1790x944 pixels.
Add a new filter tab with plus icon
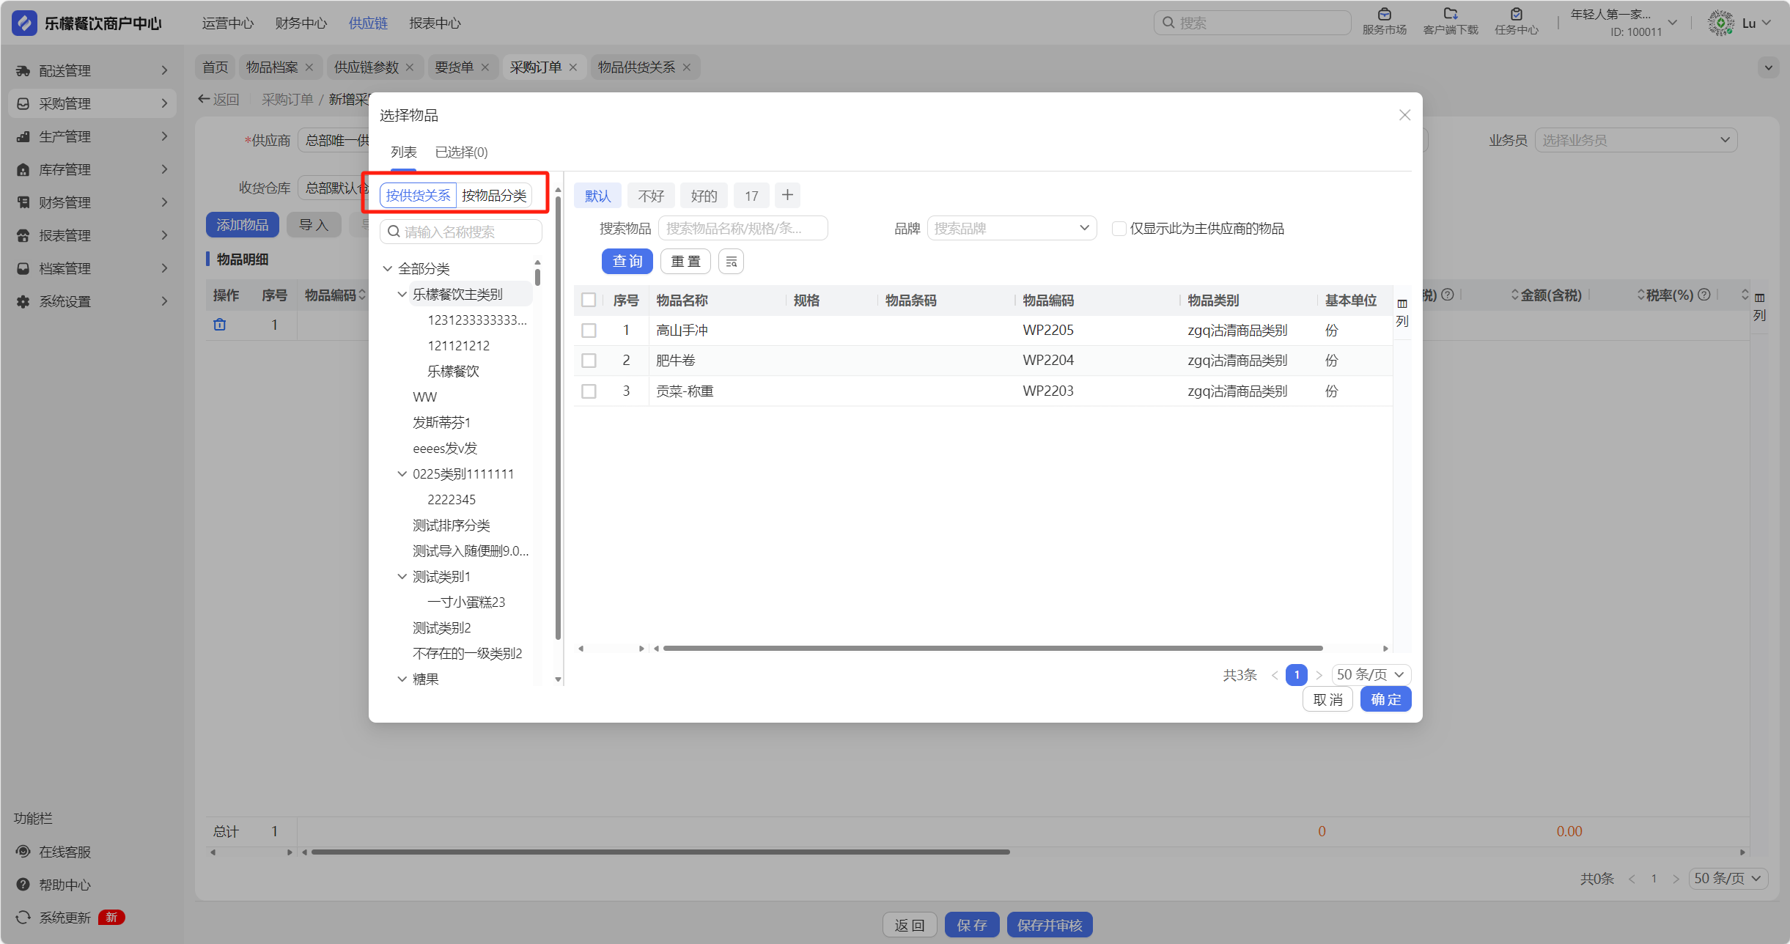[787, 195]
